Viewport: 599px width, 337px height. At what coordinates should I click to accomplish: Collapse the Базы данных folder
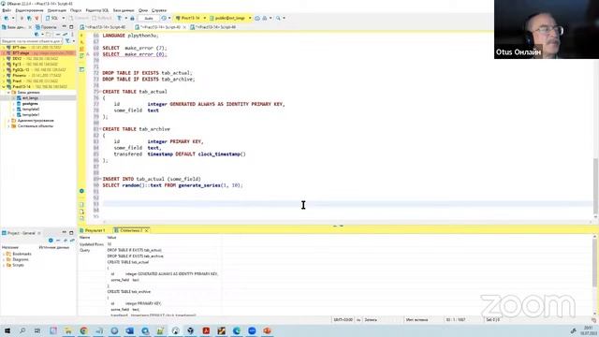[8, 93]
